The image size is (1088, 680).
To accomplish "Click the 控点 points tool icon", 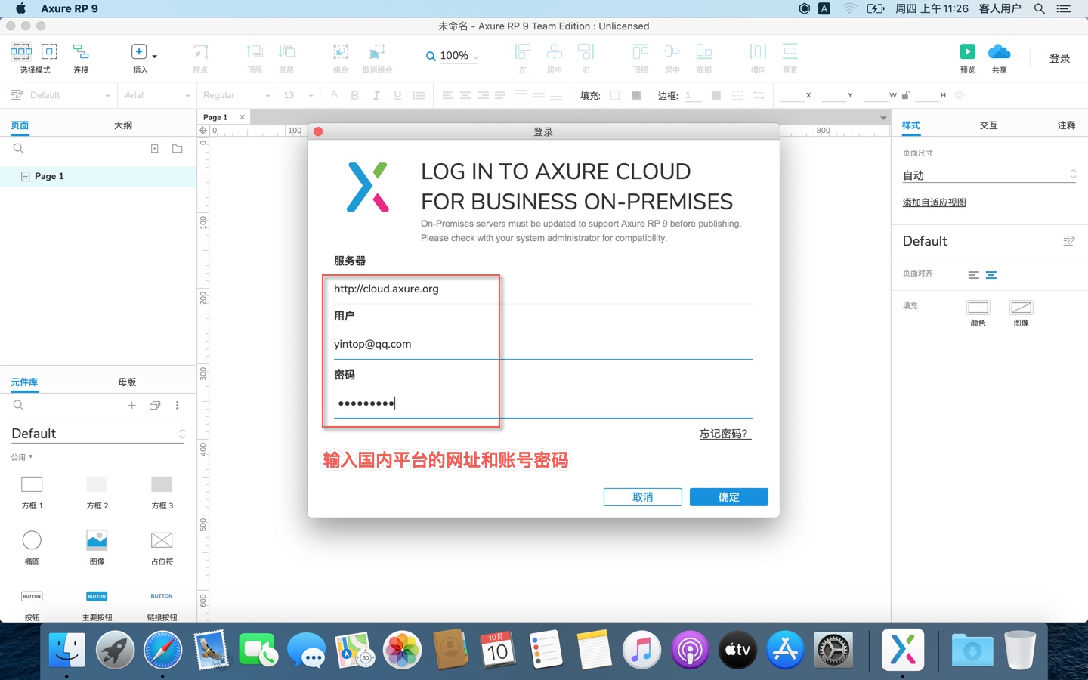I will (200, 51).
